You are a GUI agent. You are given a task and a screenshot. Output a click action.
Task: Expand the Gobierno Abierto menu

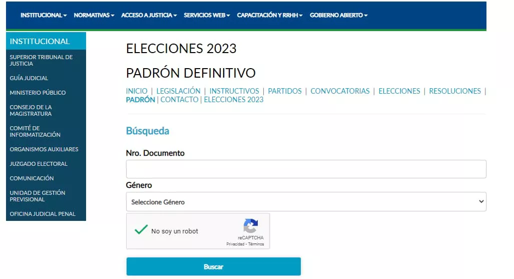point(339,16)
